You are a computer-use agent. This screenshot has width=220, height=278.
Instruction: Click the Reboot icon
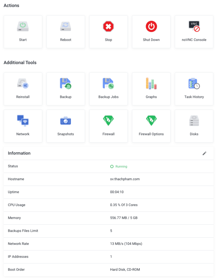click(x=66, y=26)
